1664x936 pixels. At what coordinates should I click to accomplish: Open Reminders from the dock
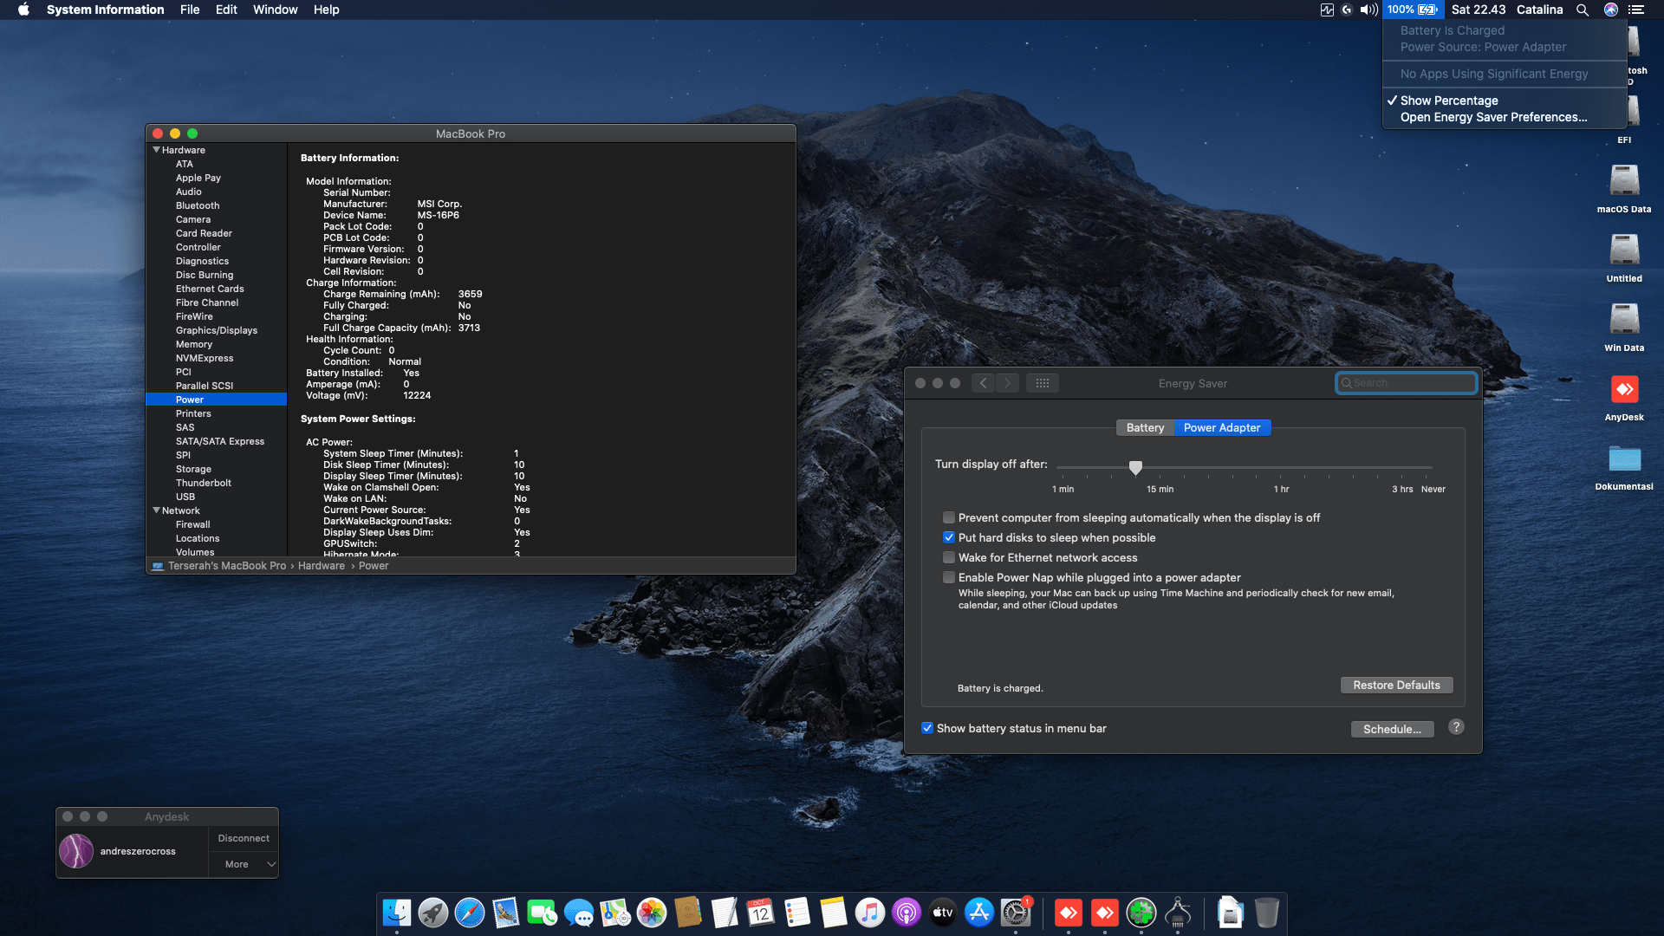coord(797,913)
